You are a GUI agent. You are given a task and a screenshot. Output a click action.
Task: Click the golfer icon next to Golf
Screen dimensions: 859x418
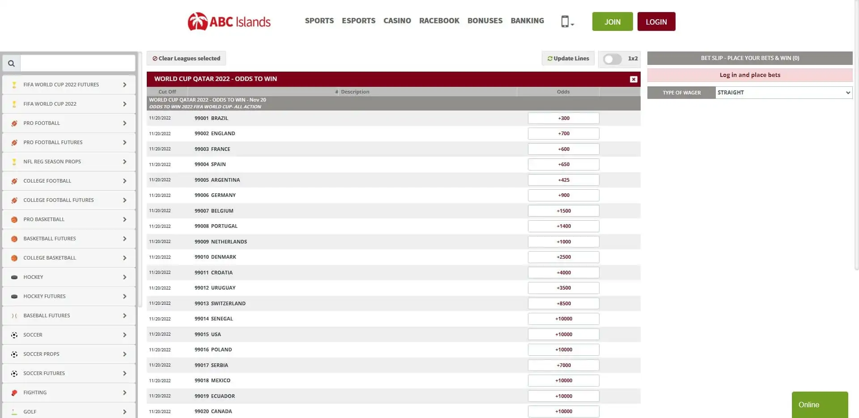tap(14, 411)
